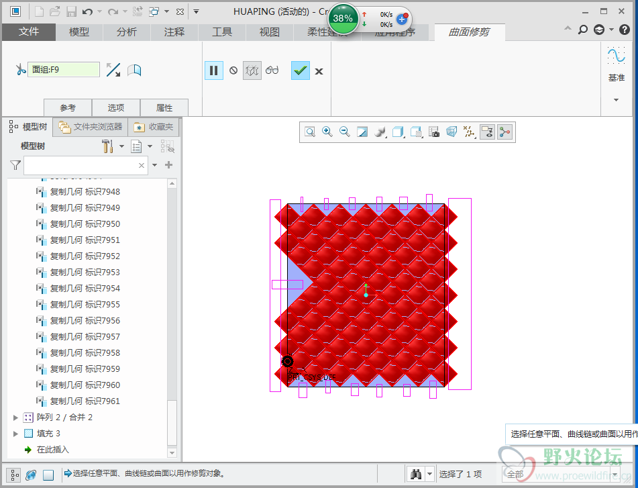Click the Zoom out magnifier icon
Screen dimensions: 638x488
[345, 132]
